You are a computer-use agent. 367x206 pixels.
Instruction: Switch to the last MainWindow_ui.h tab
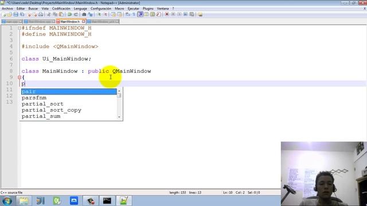(x=103, y=22)
